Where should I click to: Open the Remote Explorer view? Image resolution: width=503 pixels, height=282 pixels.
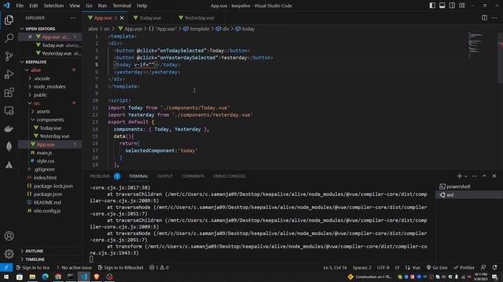pos(9,110)
